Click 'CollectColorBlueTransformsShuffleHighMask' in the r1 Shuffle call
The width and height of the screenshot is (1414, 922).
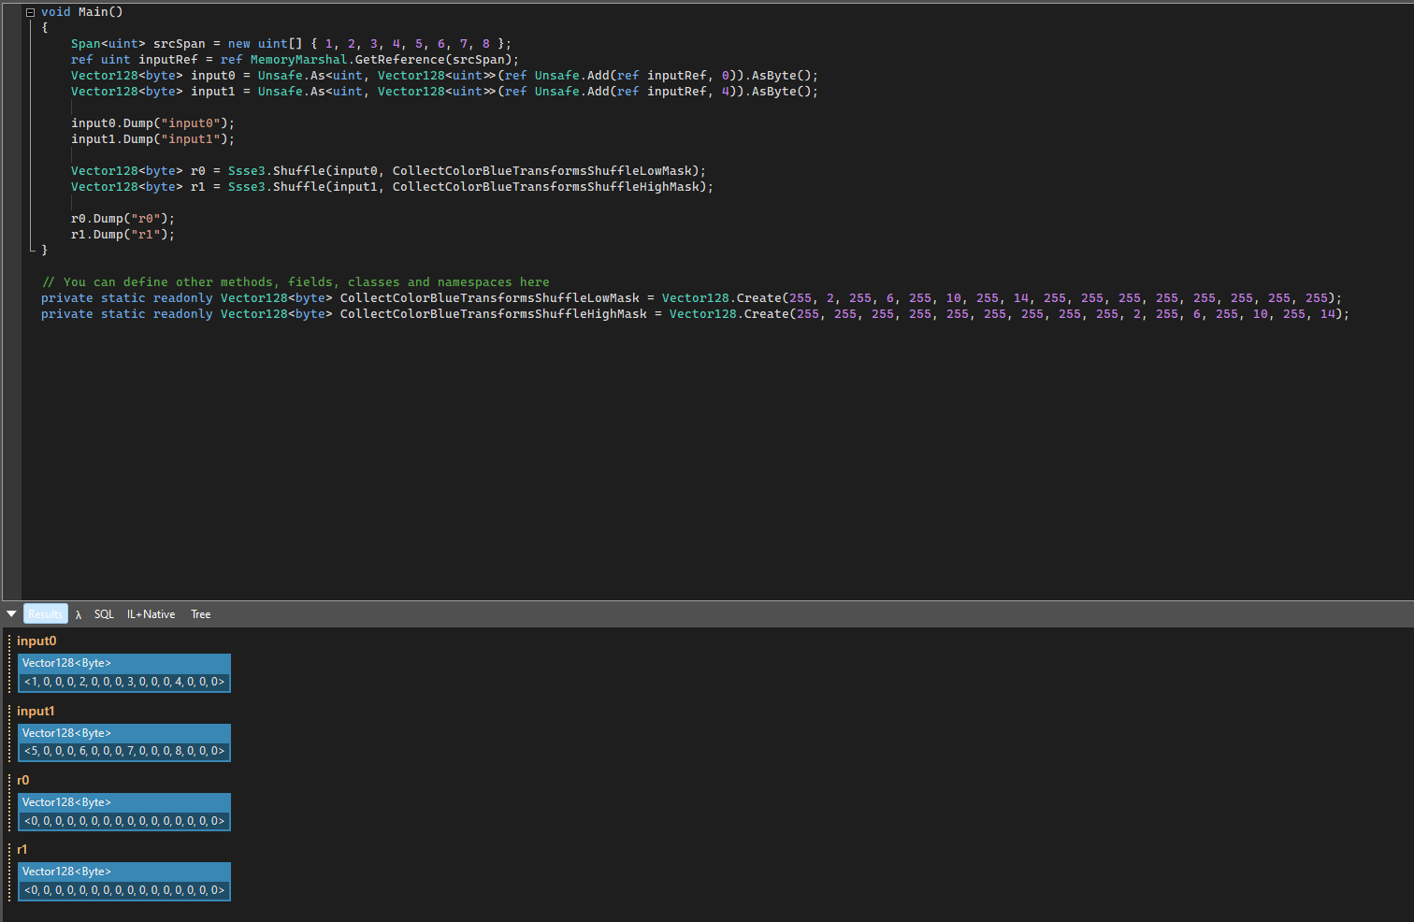[546, 187]
